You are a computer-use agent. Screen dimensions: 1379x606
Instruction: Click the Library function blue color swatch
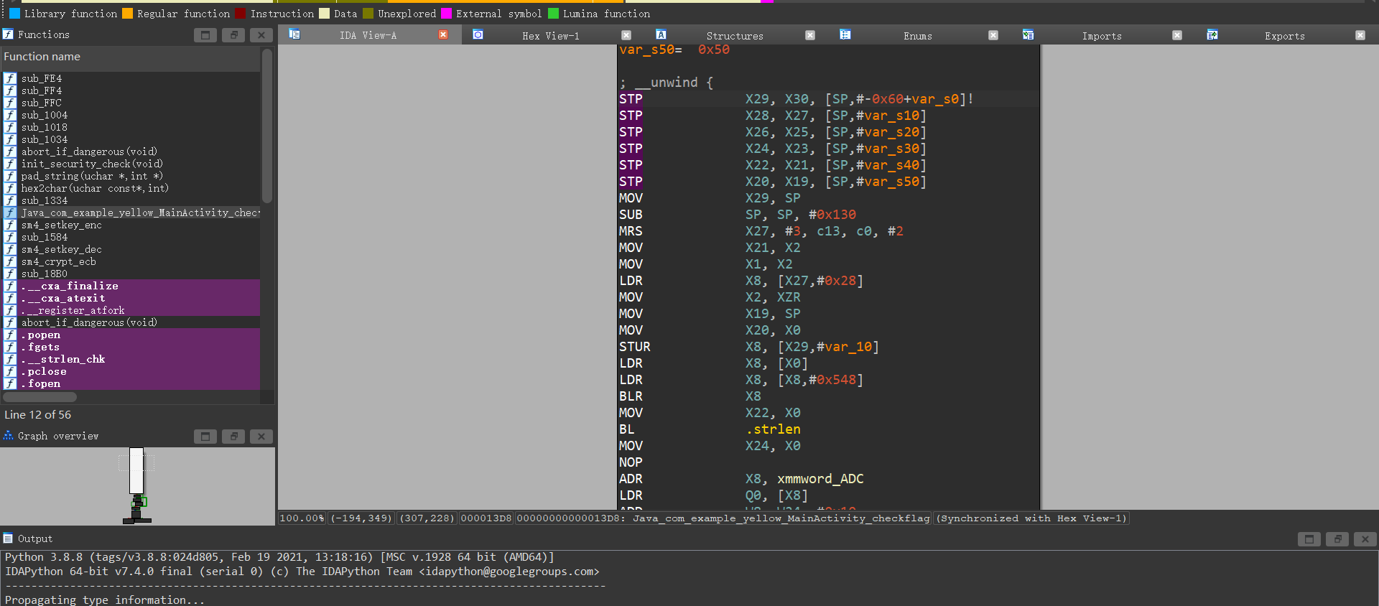(14, 14)
